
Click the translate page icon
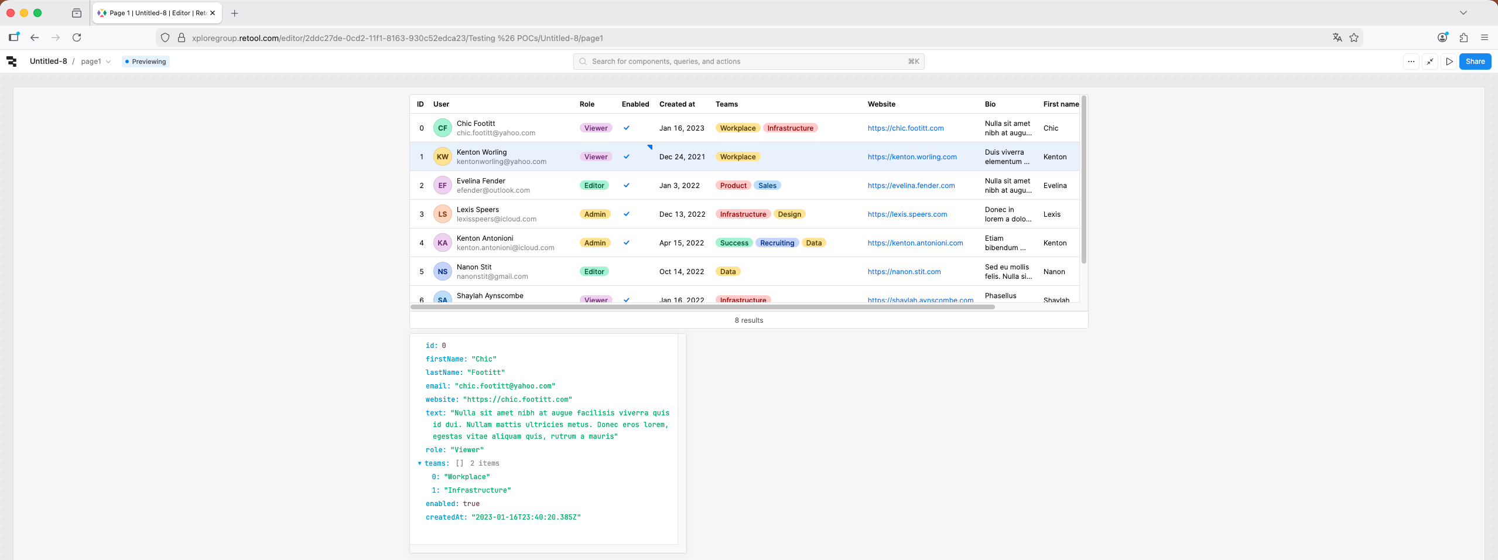click(x=1337, y=37)
